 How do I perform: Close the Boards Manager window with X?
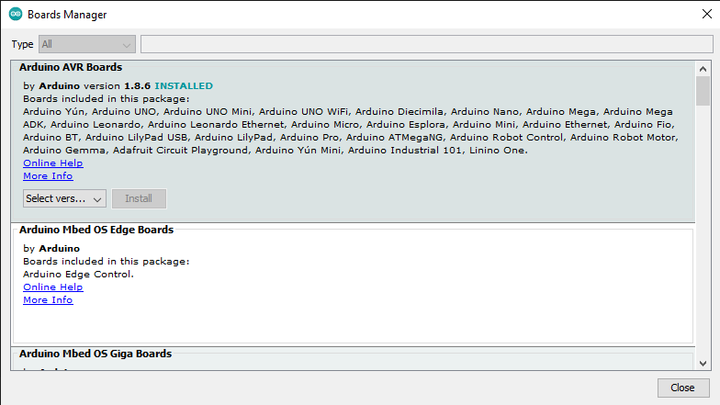[x=707, y=15]
